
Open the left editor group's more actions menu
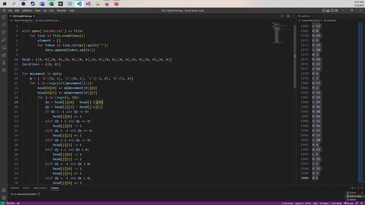293,16
